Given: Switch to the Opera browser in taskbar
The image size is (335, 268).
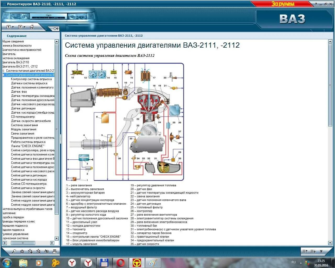Looking at the screenshot, I should click(120, 263).
